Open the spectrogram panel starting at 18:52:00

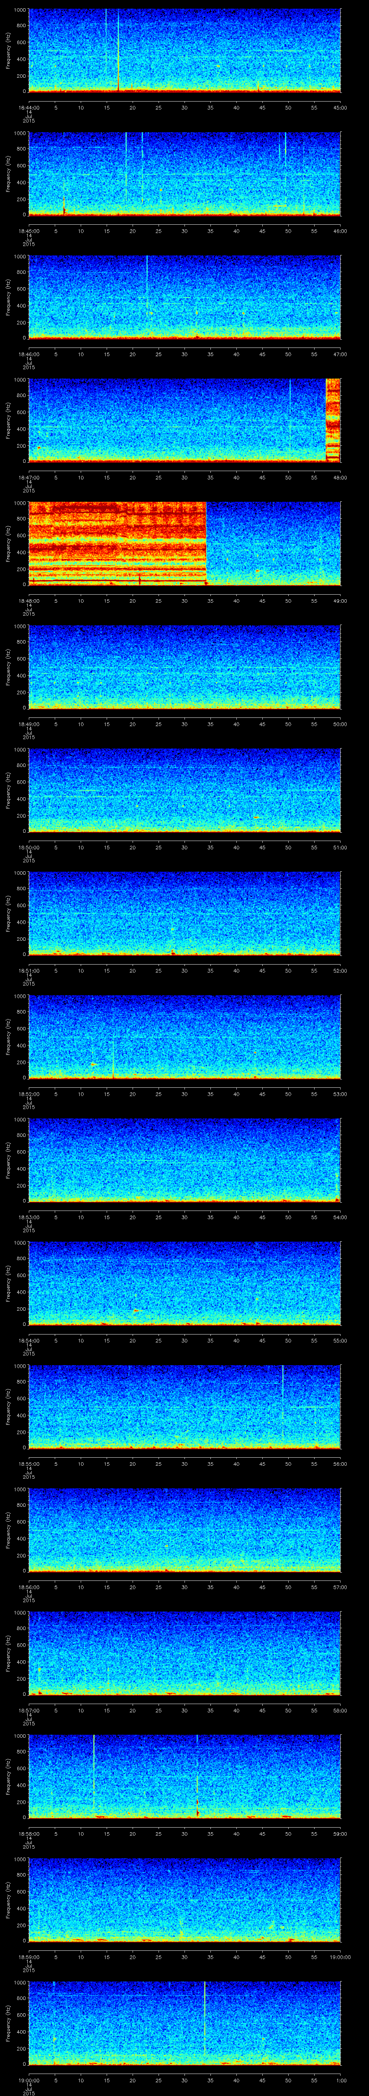click(184, 1036)
